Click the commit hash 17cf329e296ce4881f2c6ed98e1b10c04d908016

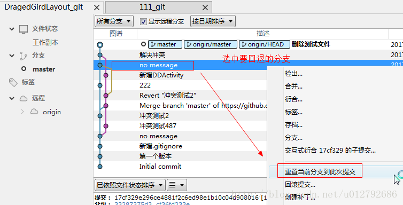click(187, 198)
